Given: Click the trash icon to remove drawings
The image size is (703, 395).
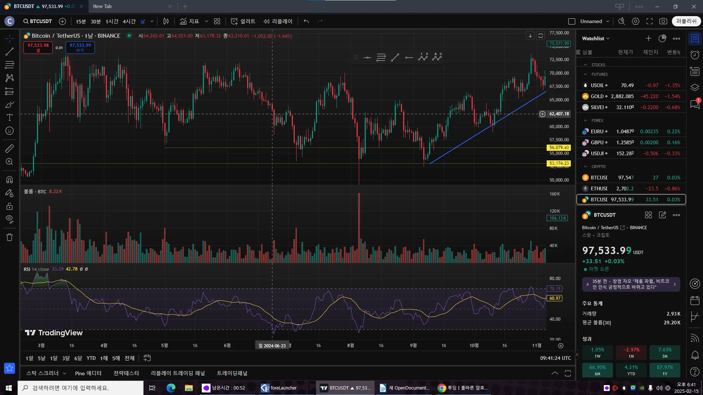Looking at the screenshot, I should (x=10, y=237).
